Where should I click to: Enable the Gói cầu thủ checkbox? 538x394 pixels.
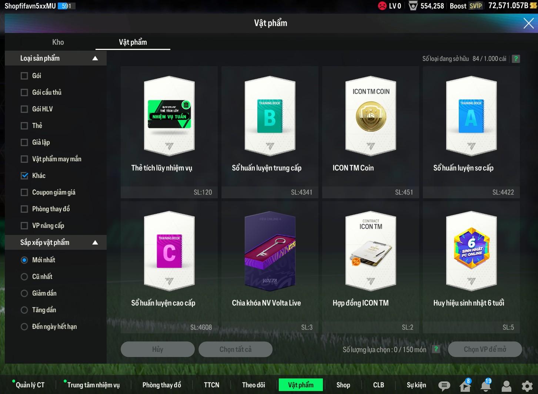click(24, 92)
